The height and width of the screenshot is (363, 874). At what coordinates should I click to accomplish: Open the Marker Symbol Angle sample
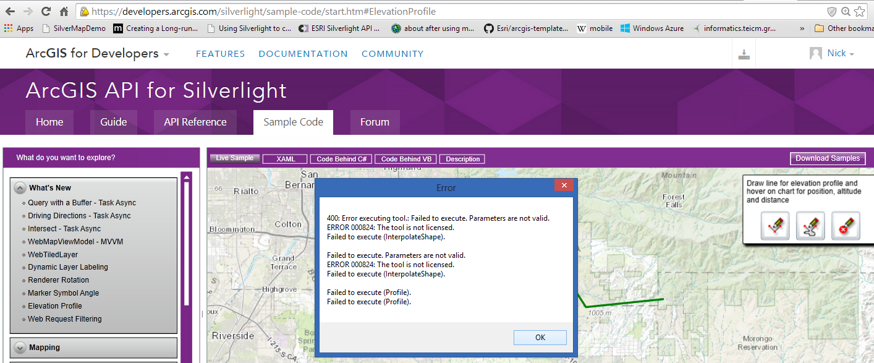pos(63,293)
